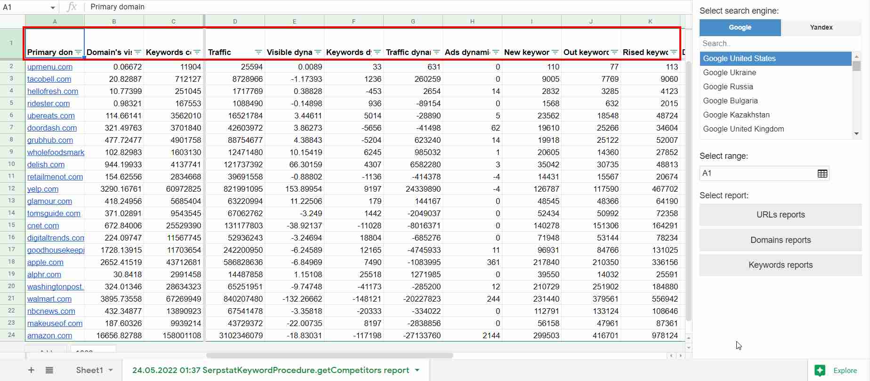The height and width of the screenshot is (381, 870).
Task: Click the spreadsheet vertical scrollbar
Action: [689, 190]
